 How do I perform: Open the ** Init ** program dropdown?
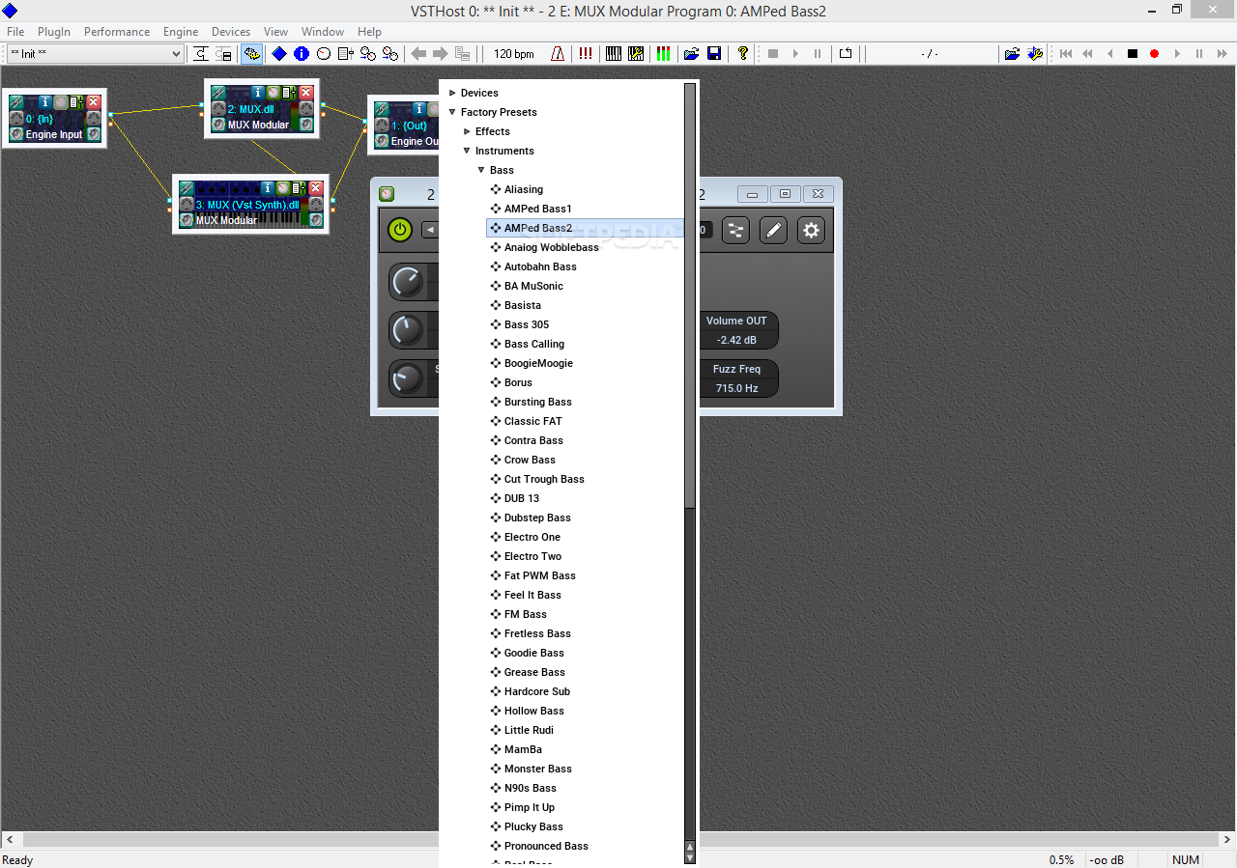pyautogui.click(x=95, y=54)
